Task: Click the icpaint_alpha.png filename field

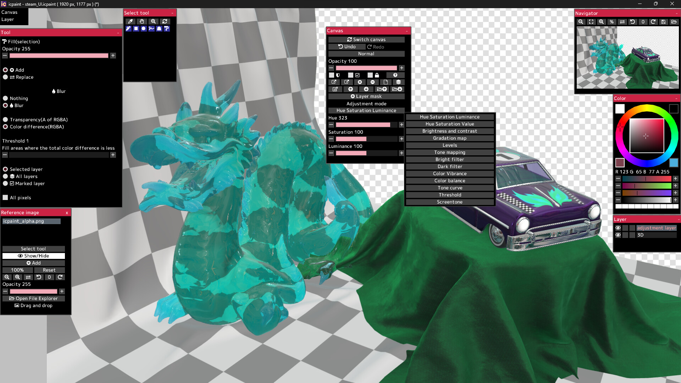Action: [31, 221]
